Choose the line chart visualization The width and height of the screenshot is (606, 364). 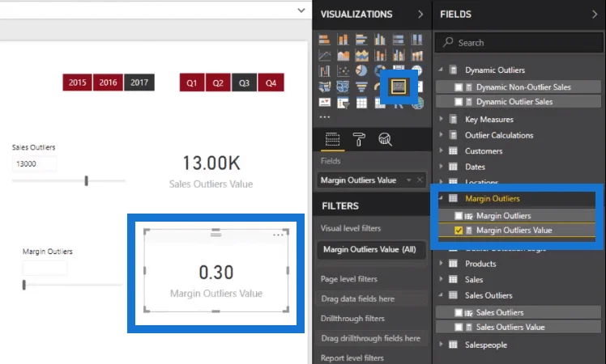pyautogui.click(x=325, y=56)
